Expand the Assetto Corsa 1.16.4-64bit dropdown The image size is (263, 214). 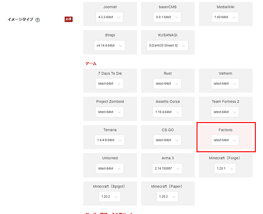[167, 112]
